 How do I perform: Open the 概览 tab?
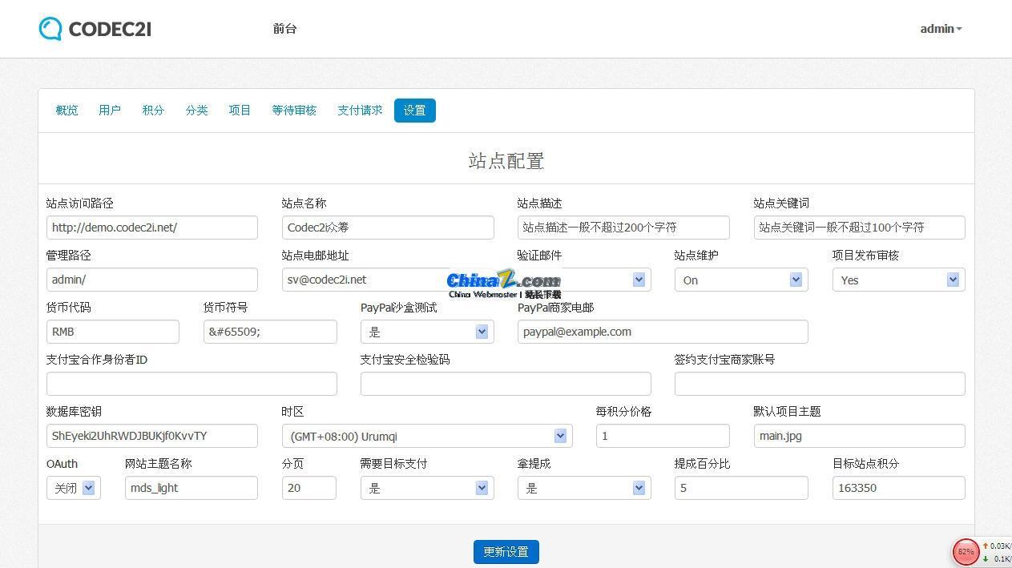[67, 110]
